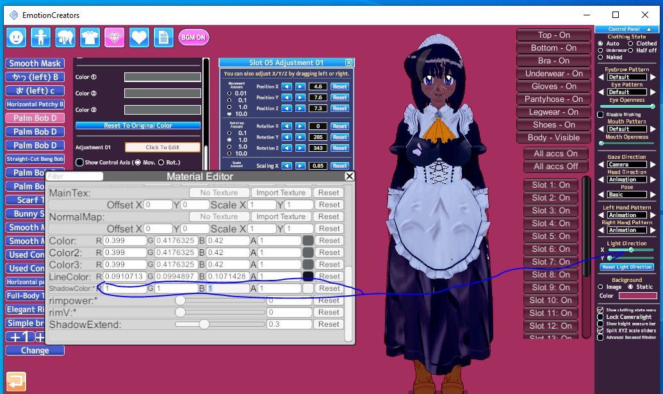Open the document page icon

point(163,37)
